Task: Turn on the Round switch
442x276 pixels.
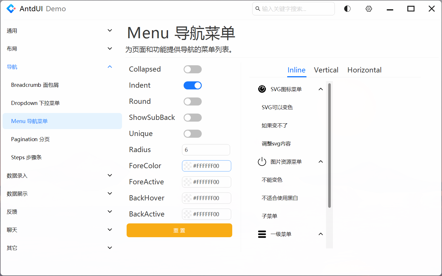Action: pyautogui.click(x=193, y=101)
